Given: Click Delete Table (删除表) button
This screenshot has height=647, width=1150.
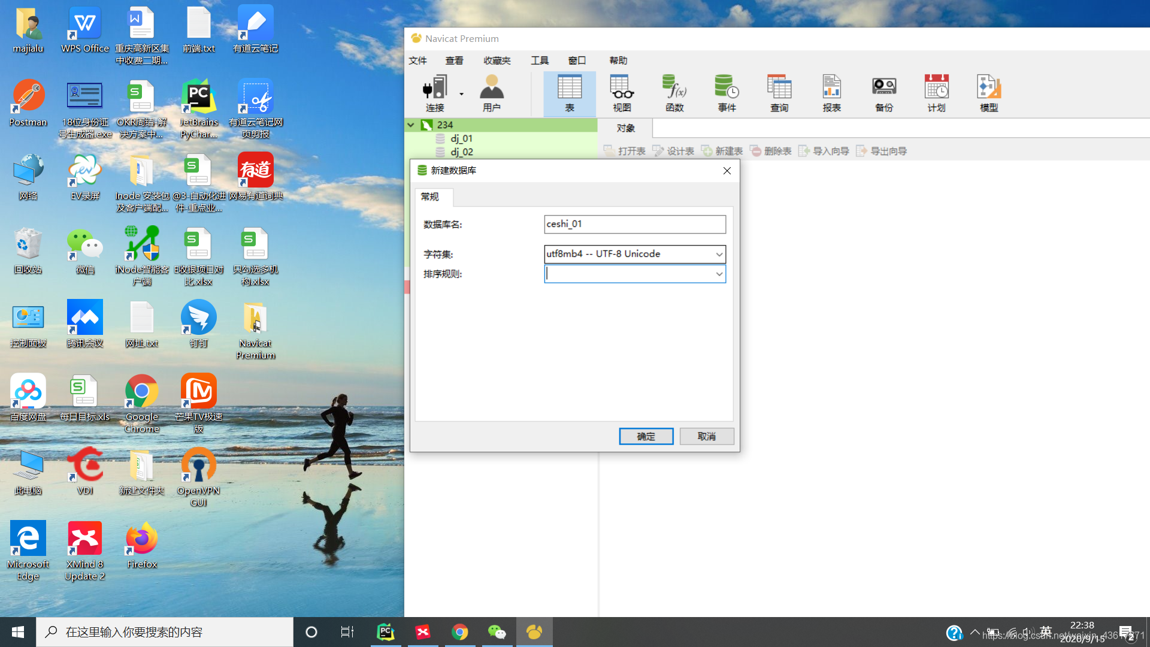Looking at the screenshot, I should coord(771,151).
